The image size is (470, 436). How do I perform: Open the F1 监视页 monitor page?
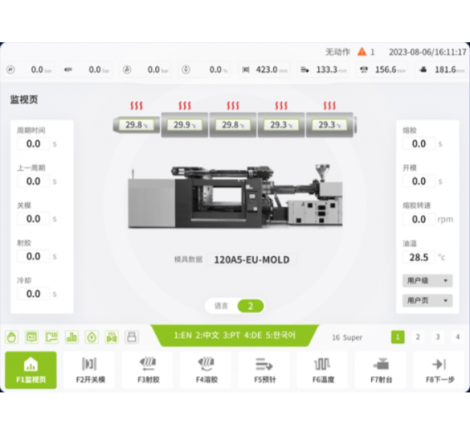pos(31,370)
